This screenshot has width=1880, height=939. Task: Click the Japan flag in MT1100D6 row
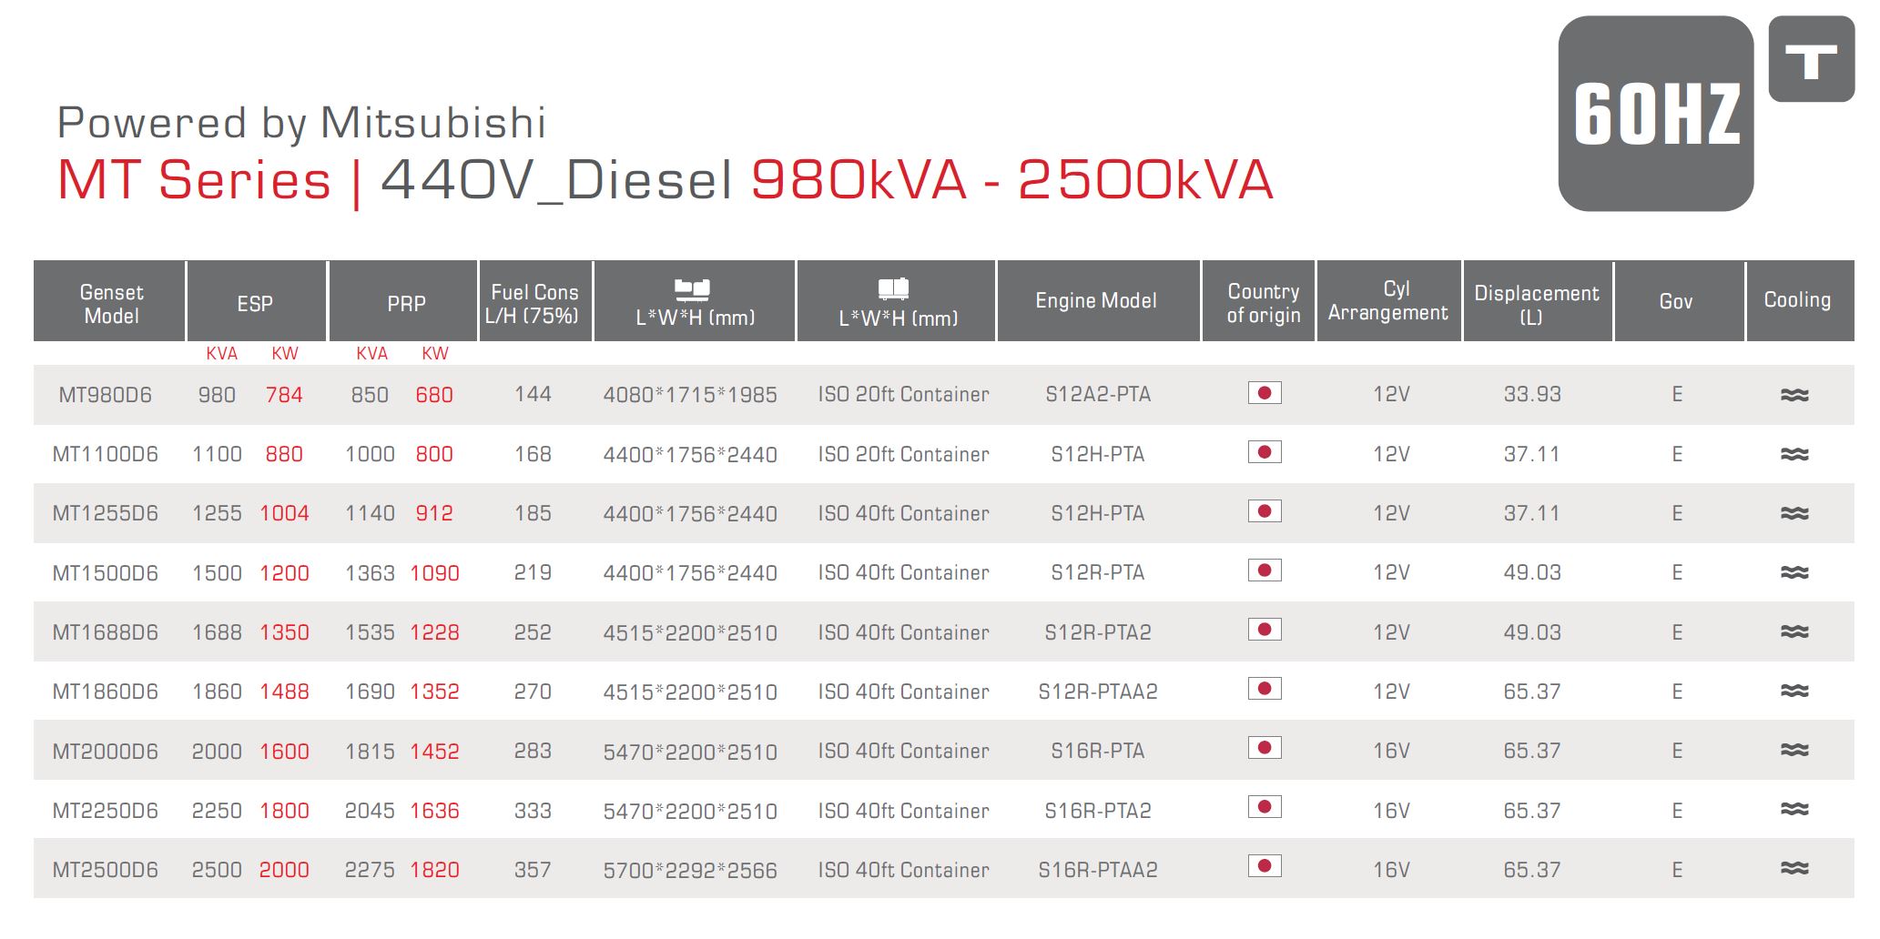[x=1265, y=452]
